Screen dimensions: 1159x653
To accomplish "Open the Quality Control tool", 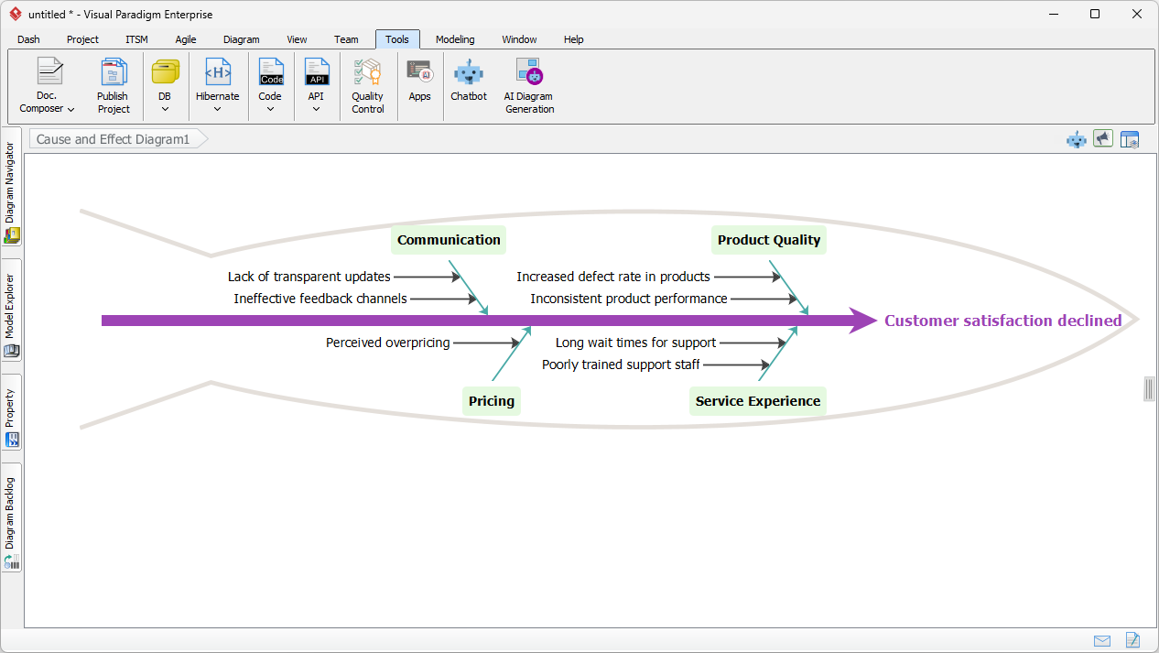I will 367,82.
